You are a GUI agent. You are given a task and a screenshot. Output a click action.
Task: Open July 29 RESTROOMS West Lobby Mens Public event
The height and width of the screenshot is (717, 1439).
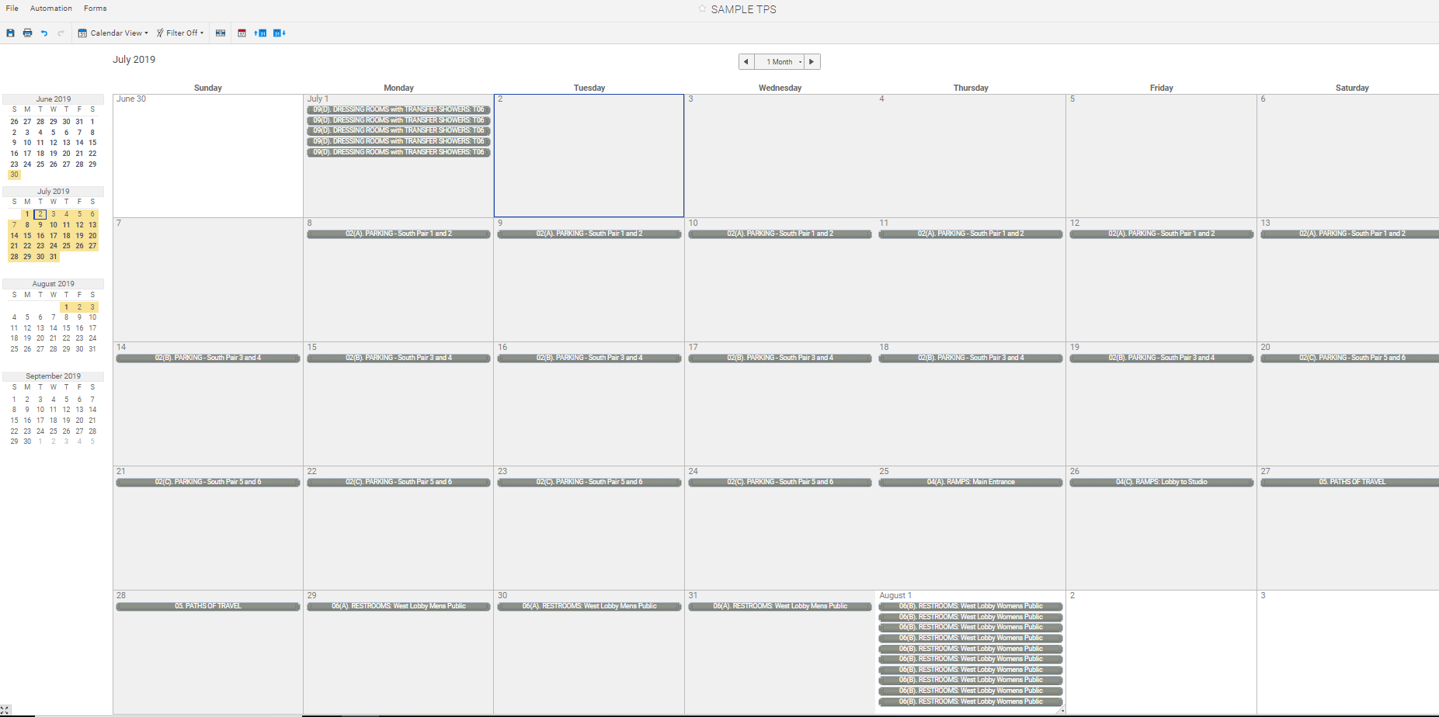point(398,606)
